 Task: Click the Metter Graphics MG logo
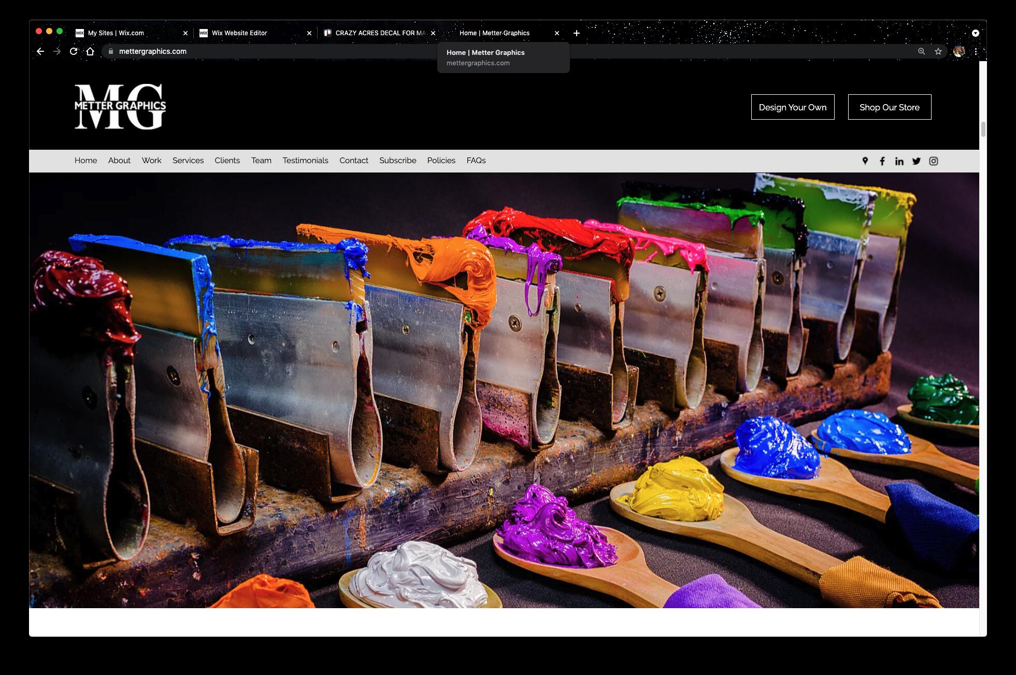120,107
